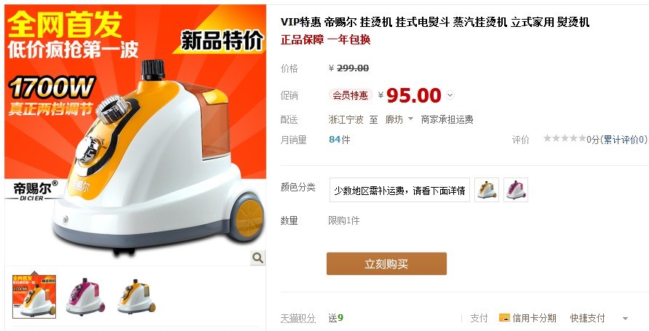This screenshot has height=331, width=649.
Task: Click the 快捷支付 payment option
Action: [587, 318]
